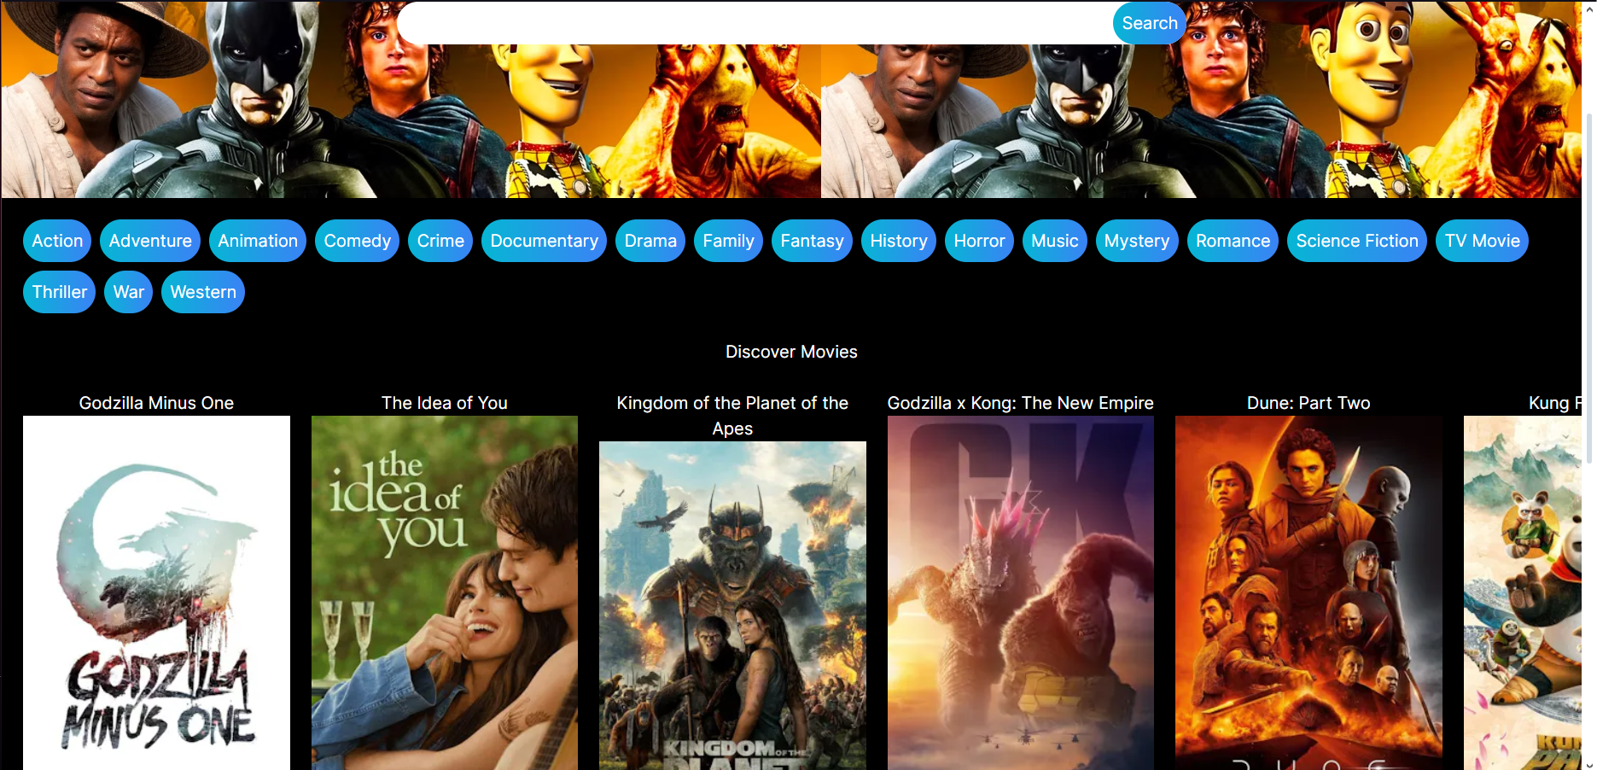Show Horror movies

click(979, 241)
